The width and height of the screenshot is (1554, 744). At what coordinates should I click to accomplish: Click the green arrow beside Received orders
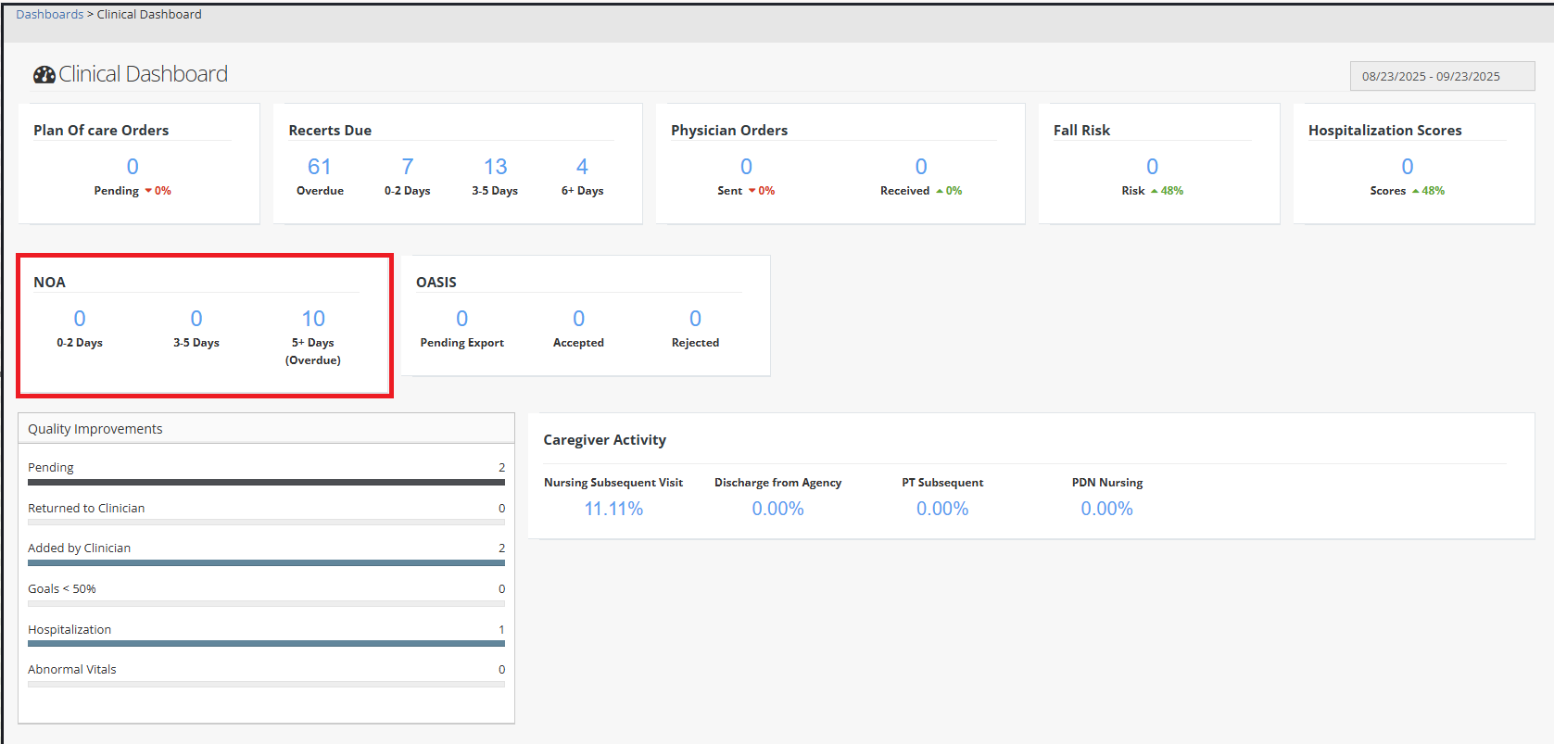(940, 191)
